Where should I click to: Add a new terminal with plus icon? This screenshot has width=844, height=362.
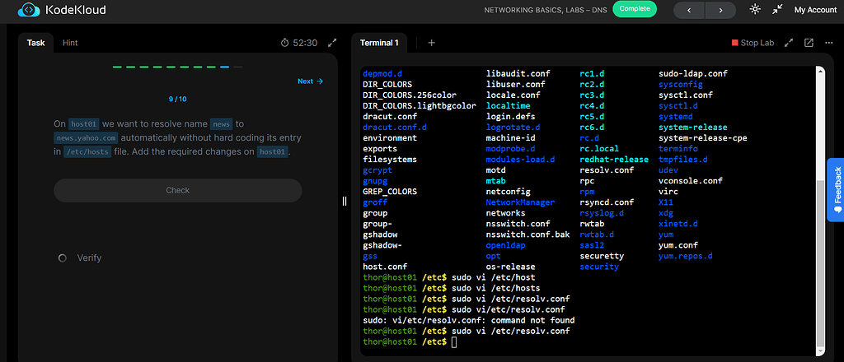coord(431,43)
